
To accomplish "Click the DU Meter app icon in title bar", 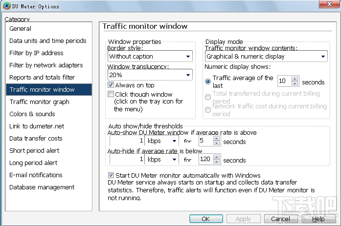I will tap(7, 6).
